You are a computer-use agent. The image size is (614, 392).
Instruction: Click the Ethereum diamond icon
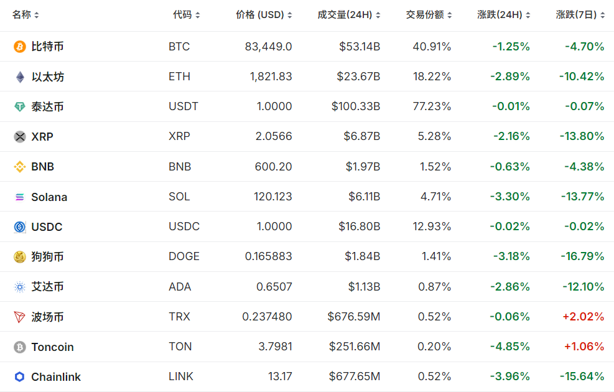[x=20, y=77]
